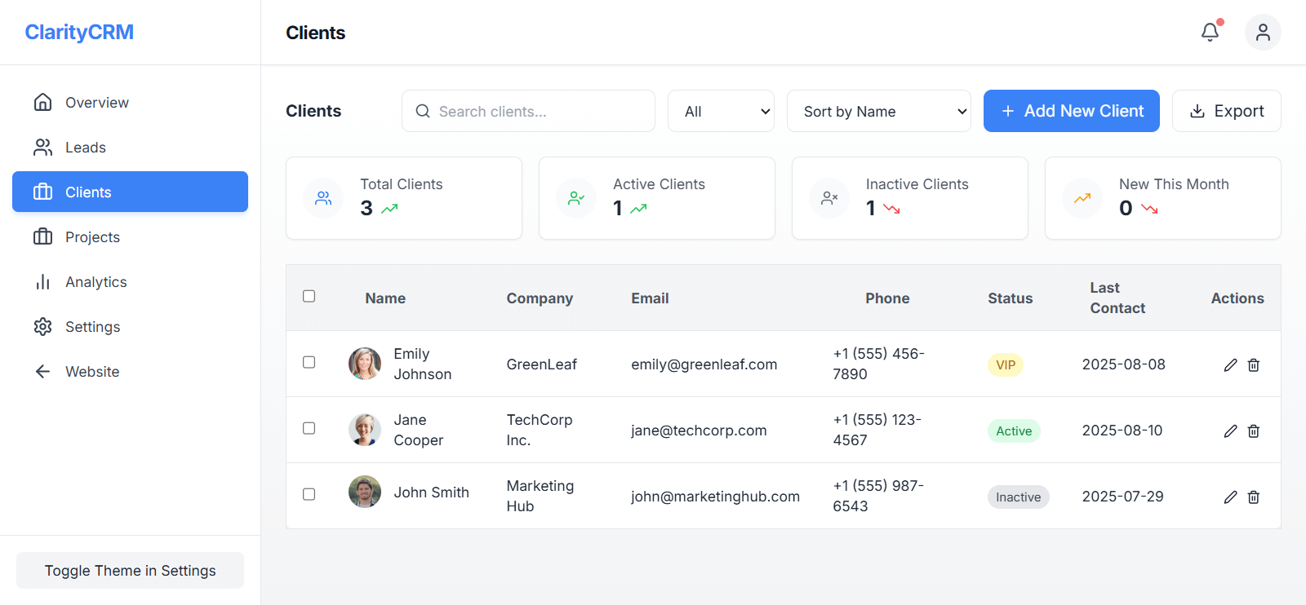Click the Inactive Clients stat icon

829,198
